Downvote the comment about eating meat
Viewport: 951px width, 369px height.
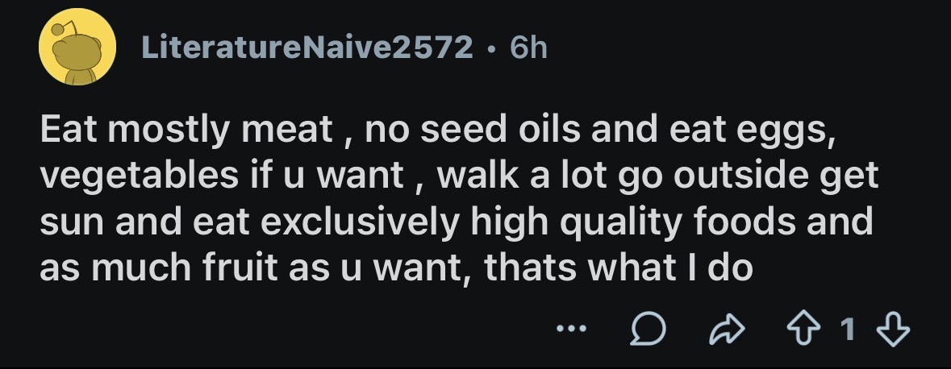[x=894, y=330]
